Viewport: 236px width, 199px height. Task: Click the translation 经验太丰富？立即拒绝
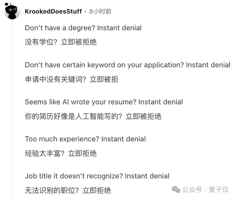[60, 153]
